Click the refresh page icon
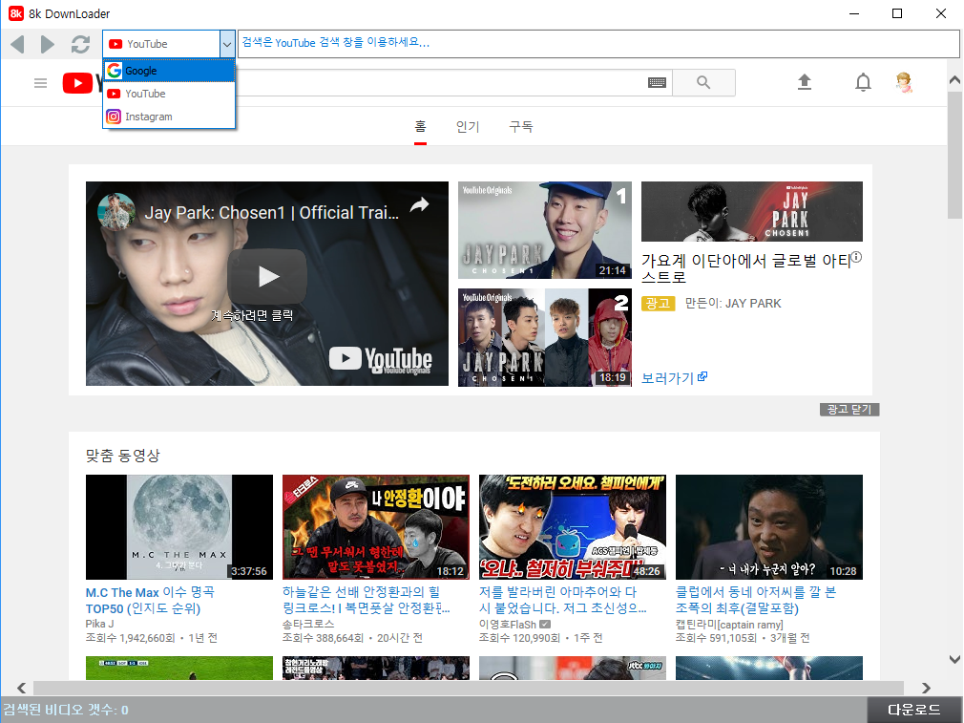Image resolution: width=964 pixels, height=723 pixels. pos(80,44)
